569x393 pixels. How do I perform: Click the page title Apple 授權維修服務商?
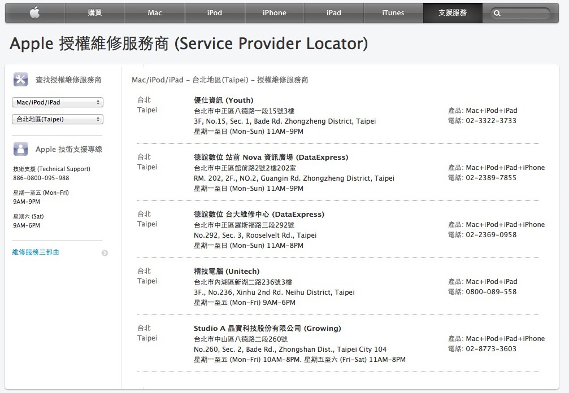click(189, 43)
